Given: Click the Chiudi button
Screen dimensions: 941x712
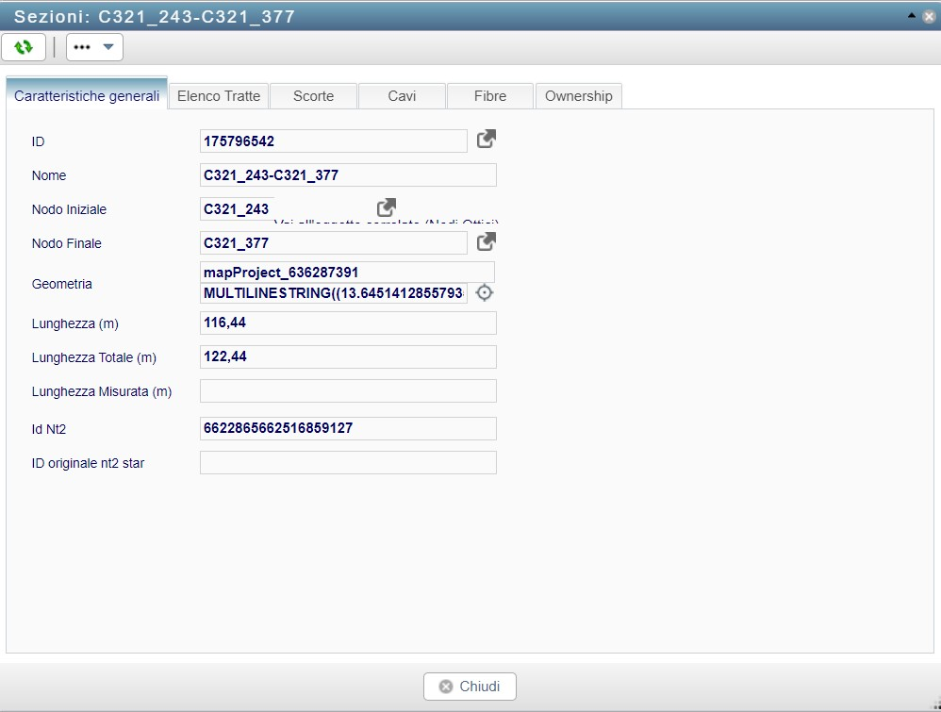Looking at the screenshot, I should coord(470,687).
